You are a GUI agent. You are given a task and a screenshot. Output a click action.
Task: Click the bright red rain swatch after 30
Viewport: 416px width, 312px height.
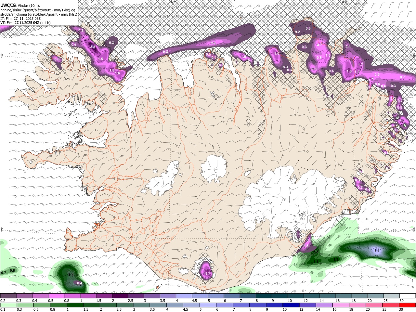coord(407,305)
